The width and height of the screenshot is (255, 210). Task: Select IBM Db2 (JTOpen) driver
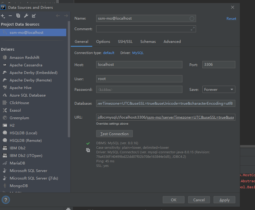tap(26, 155)
